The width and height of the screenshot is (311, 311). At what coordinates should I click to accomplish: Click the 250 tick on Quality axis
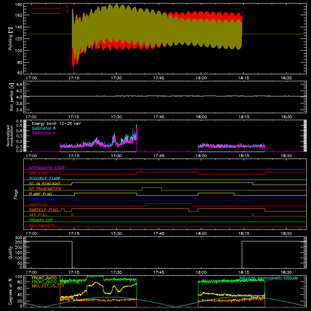[19, 242]
